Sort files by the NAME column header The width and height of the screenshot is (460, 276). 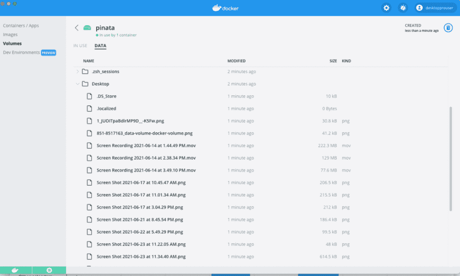[x=88, y=61]
